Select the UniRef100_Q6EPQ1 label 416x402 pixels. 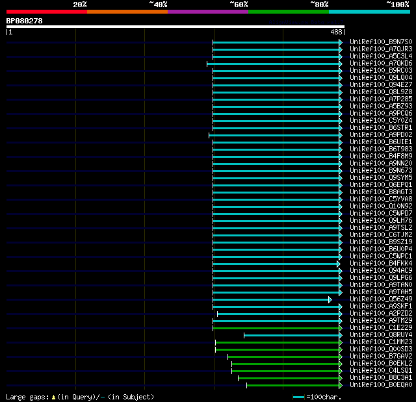click(381, 185)
